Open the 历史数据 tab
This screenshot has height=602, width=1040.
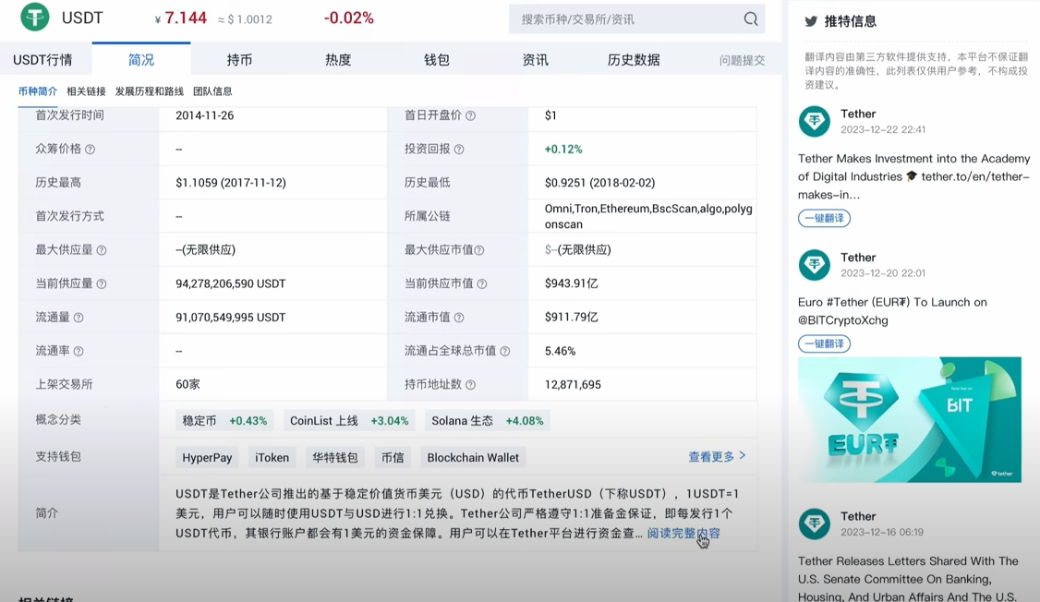point(635,59)
